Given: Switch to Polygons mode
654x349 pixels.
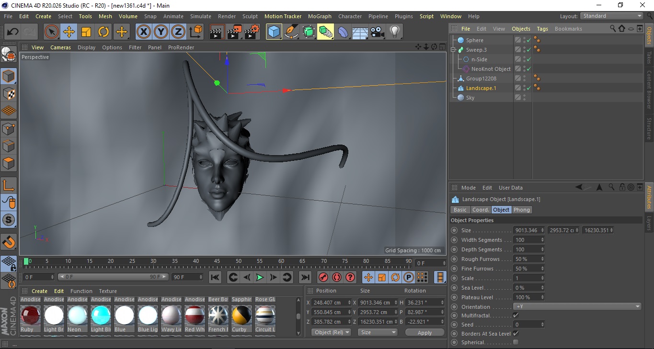Looking at the screenshot, I should [9, 163].
